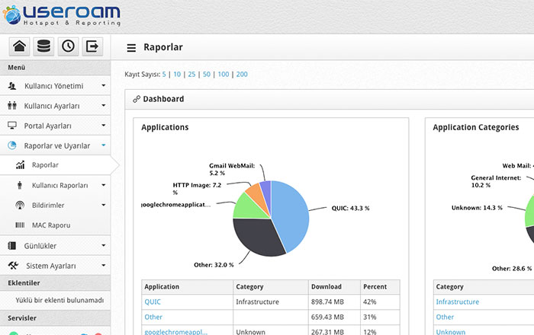Open the Unknown category link
The height and width of the screenshot is (335, 534).
coord(451,332)
